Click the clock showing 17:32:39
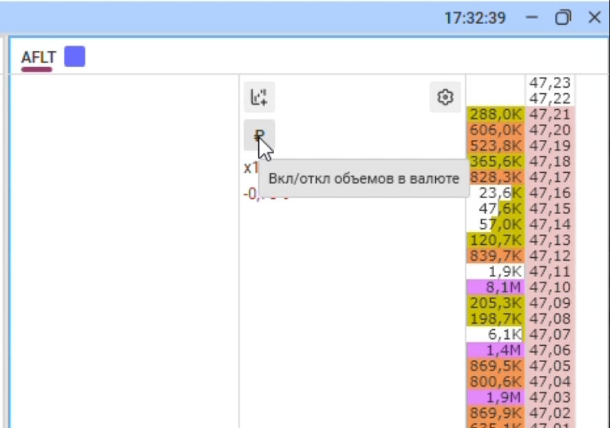610x428 pixels. click(x=474, y=18)
